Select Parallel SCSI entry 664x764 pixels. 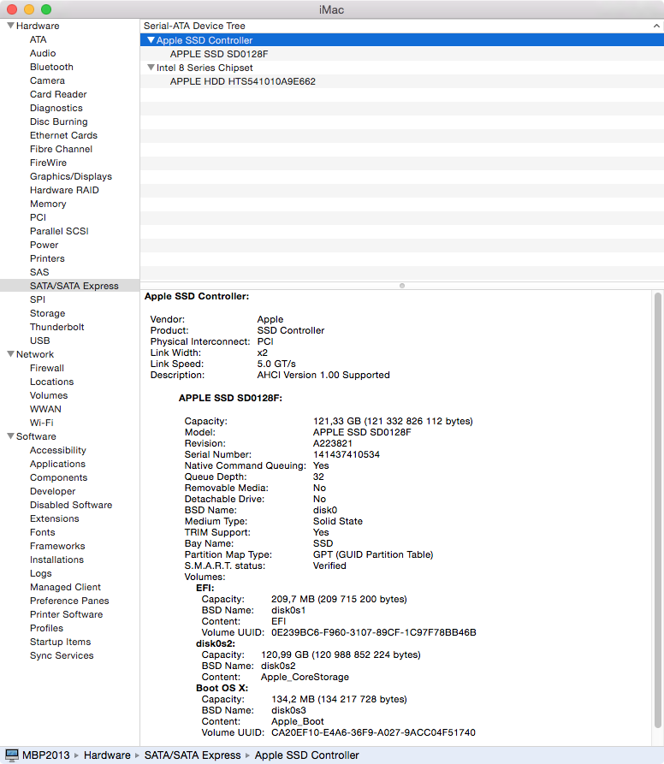click(59, 230)
